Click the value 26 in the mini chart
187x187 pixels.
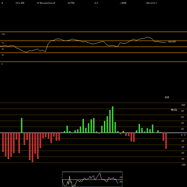pos(121,182)
